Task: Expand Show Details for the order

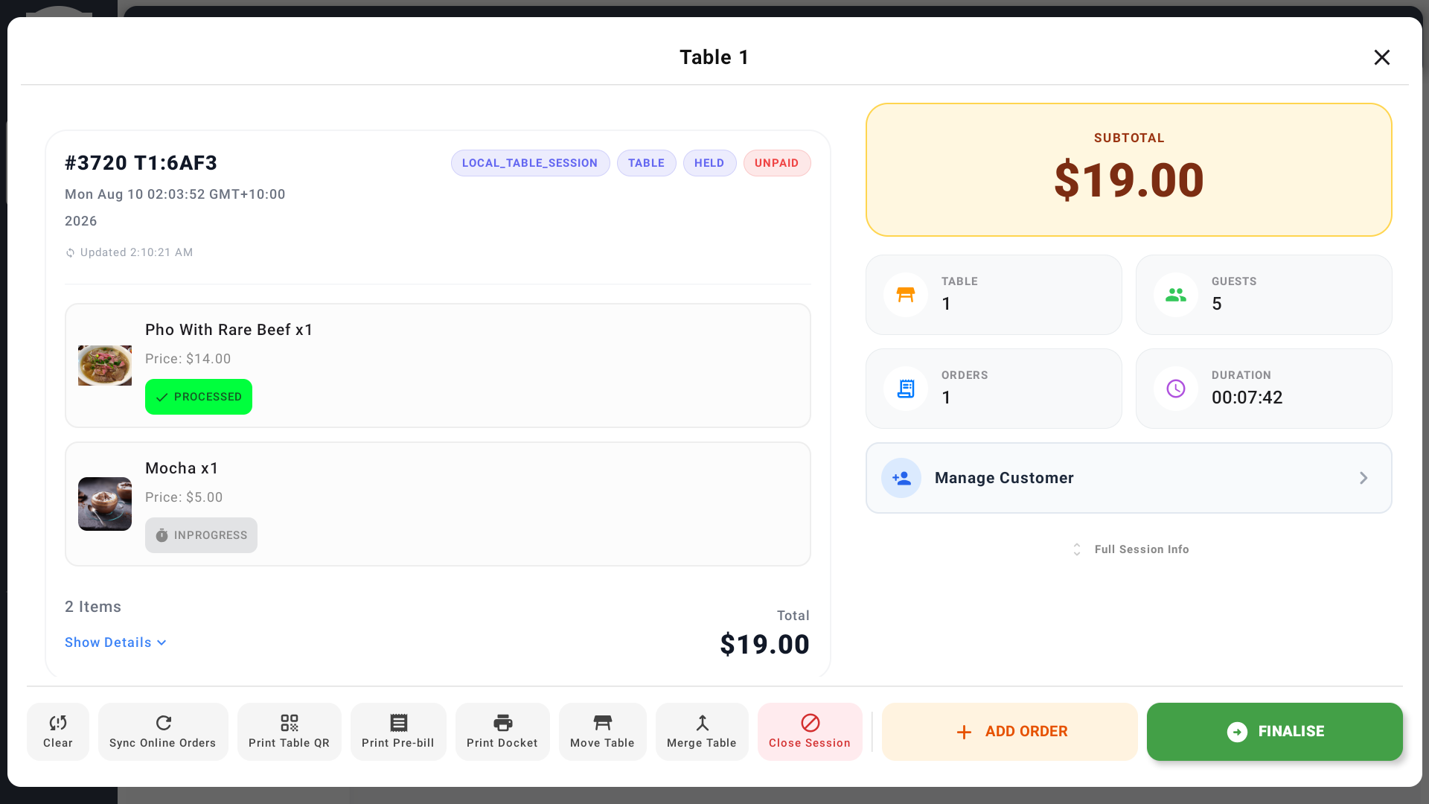Action: coord(115,642)
